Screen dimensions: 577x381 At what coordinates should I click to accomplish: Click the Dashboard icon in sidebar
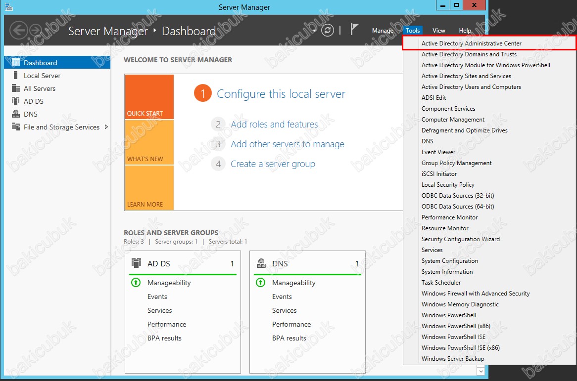(x=15, y=62)
